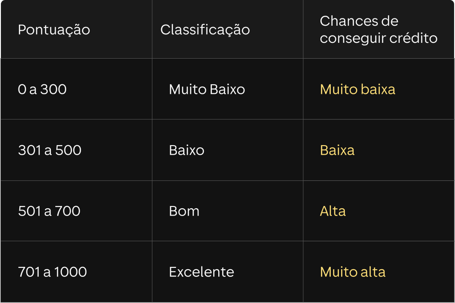The height and width of the screenshot is (303, 455).
Task: Click the number 300 in first row
Action: (54, 89)
